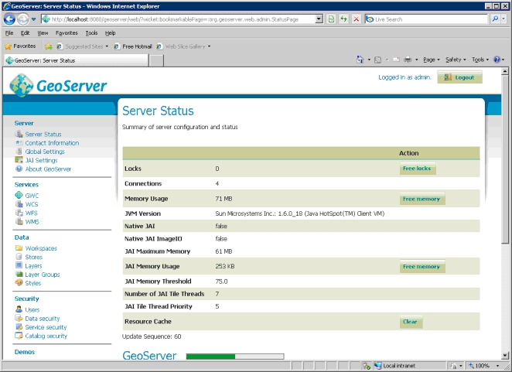The width and height of the screenshot is (512, 372).
Task: Click the '71 MB' memory usage value
Action: (224, 199)
